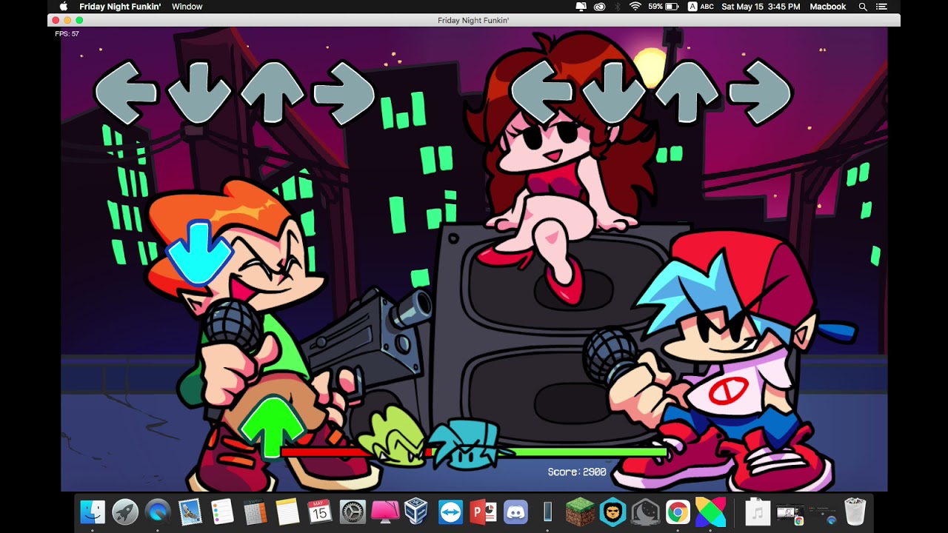
Task: Open the Macbook user menu
Action: (828, 7)
